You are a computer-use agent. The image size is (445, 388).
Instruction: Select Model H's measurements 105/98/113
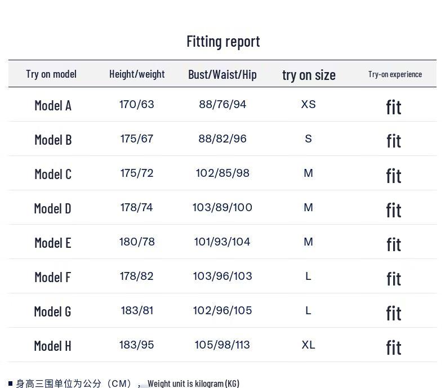[x=222, y=345]
